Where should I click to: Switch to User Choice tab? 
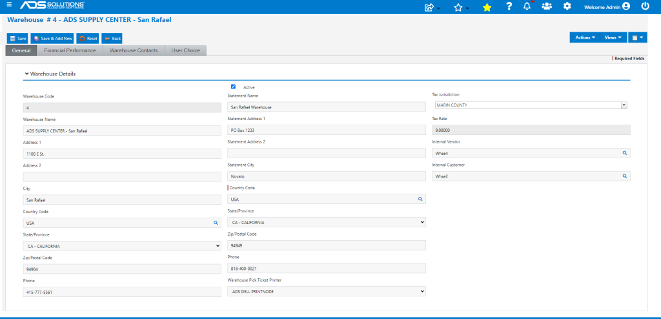(x=185, y=50)
